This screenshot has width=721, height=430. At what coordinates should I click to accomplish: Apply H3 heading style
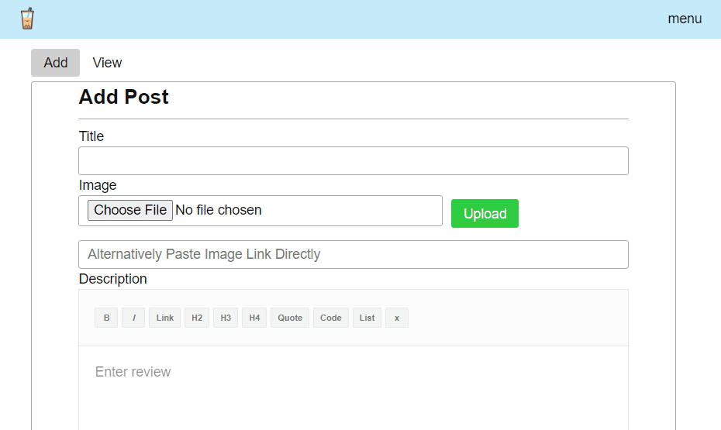click(226, 318)
